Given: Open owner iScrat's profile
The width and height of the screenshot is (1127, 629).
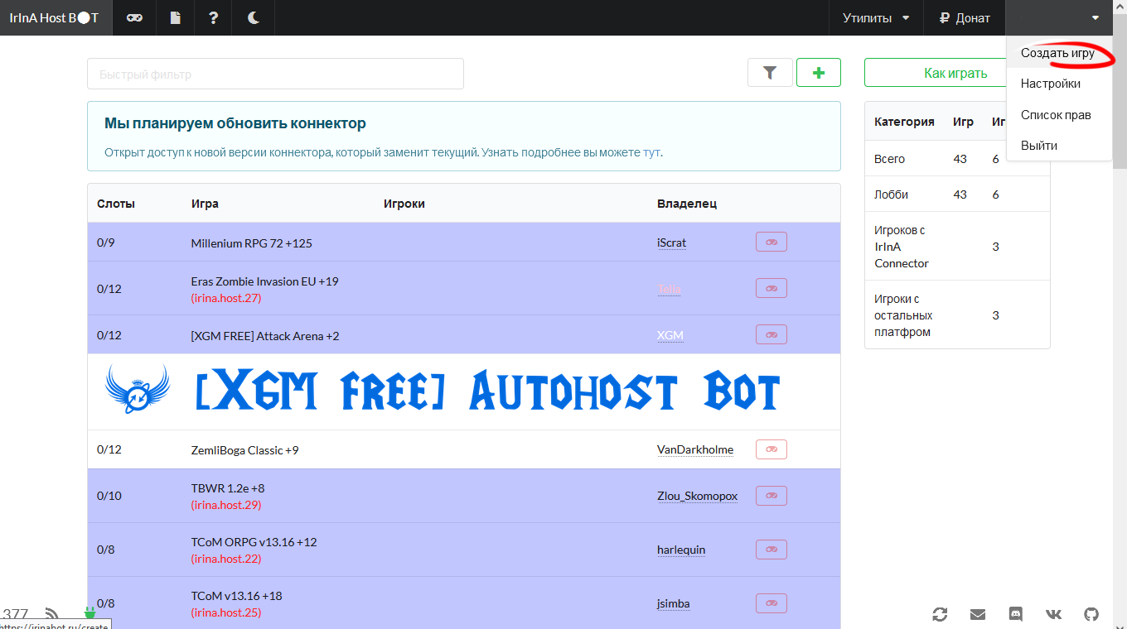Looking at the screenshot, I should (672, 242).
